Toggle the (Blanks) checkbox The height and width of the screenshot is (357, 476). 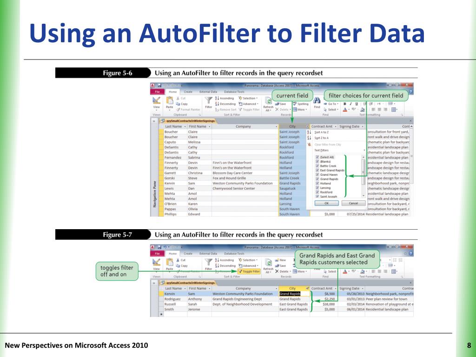pyautogui.click(x=317, y=162)
